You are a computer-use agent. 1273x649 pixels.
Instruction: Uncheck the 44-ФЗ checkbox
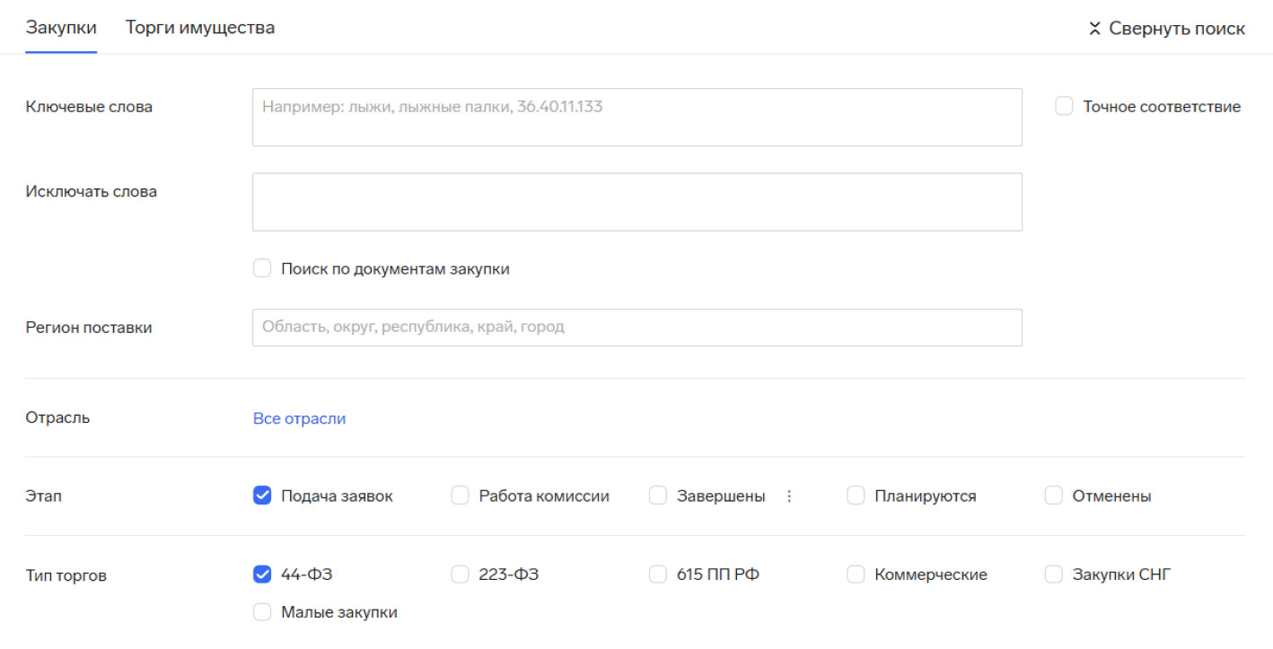click(x=262, y=574)
